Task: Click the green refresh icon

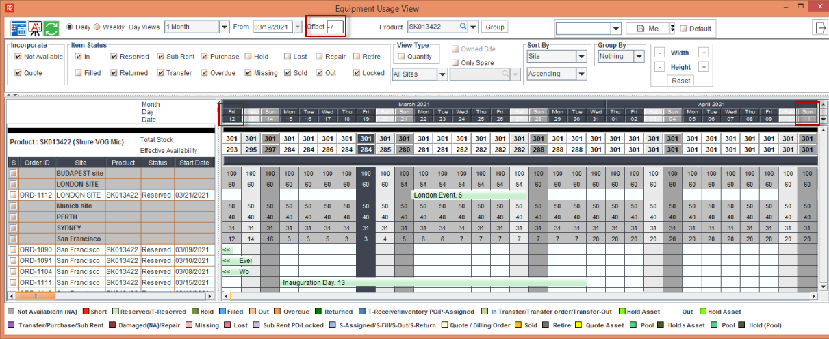Action: (x=52, y=28)
